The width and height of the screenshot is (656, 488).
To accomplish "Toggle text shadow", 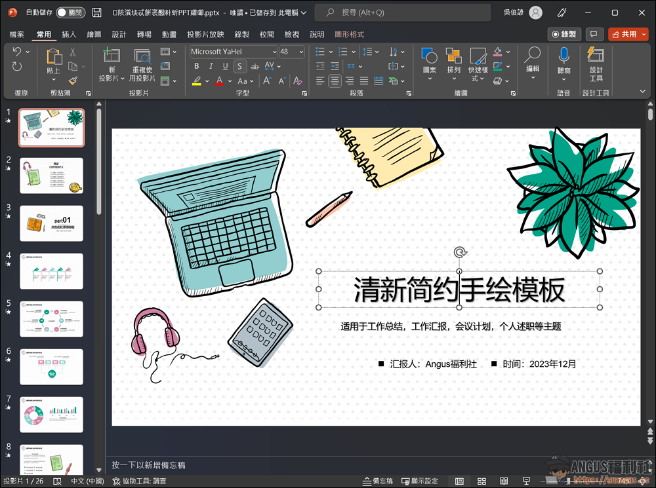I will point(239,66).
